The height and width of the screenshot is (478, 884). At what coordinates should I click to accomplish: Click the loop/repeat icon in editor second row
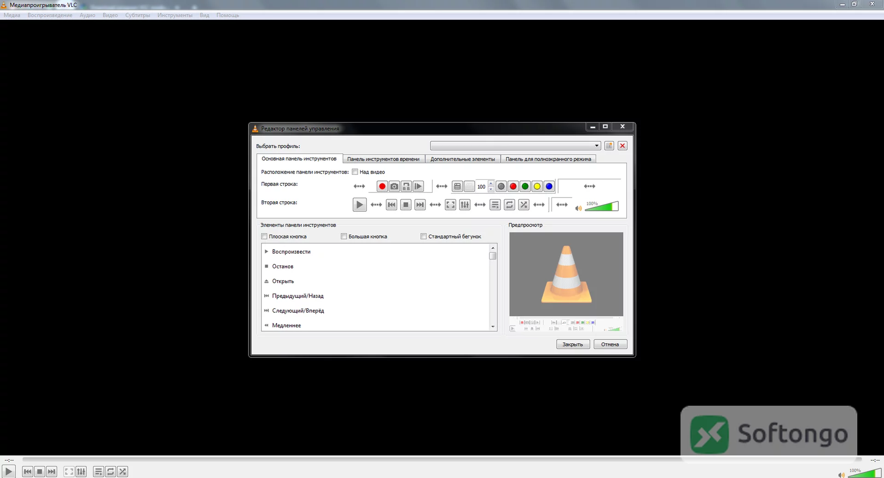(x=510, y=205)
